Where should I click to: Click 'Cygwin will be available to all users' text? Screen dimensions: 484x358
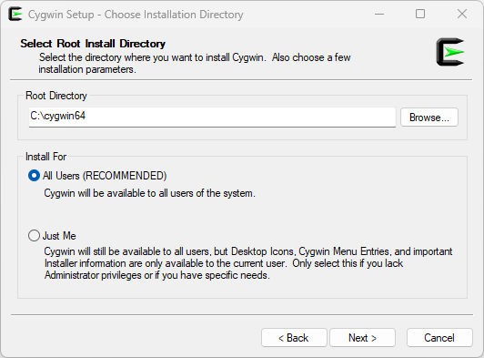coord(149,193)
